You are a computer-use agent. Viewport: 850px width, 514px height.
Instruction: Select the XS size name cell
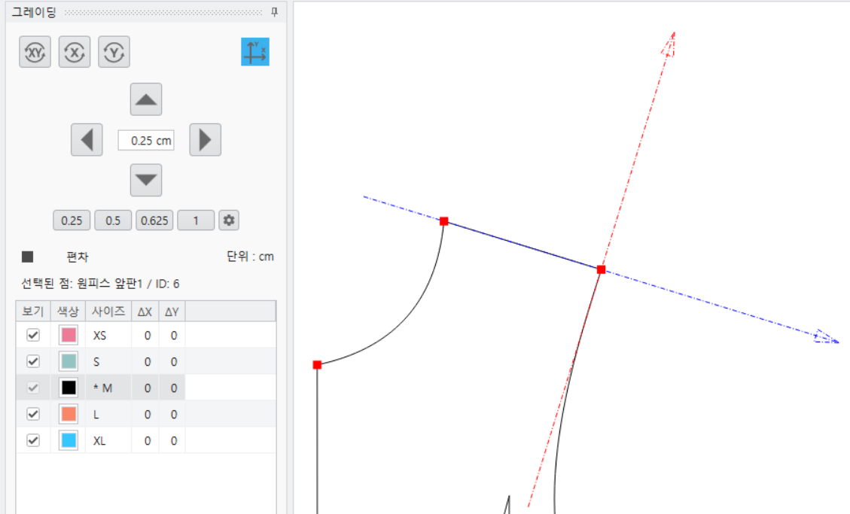[x=108, y=335]
